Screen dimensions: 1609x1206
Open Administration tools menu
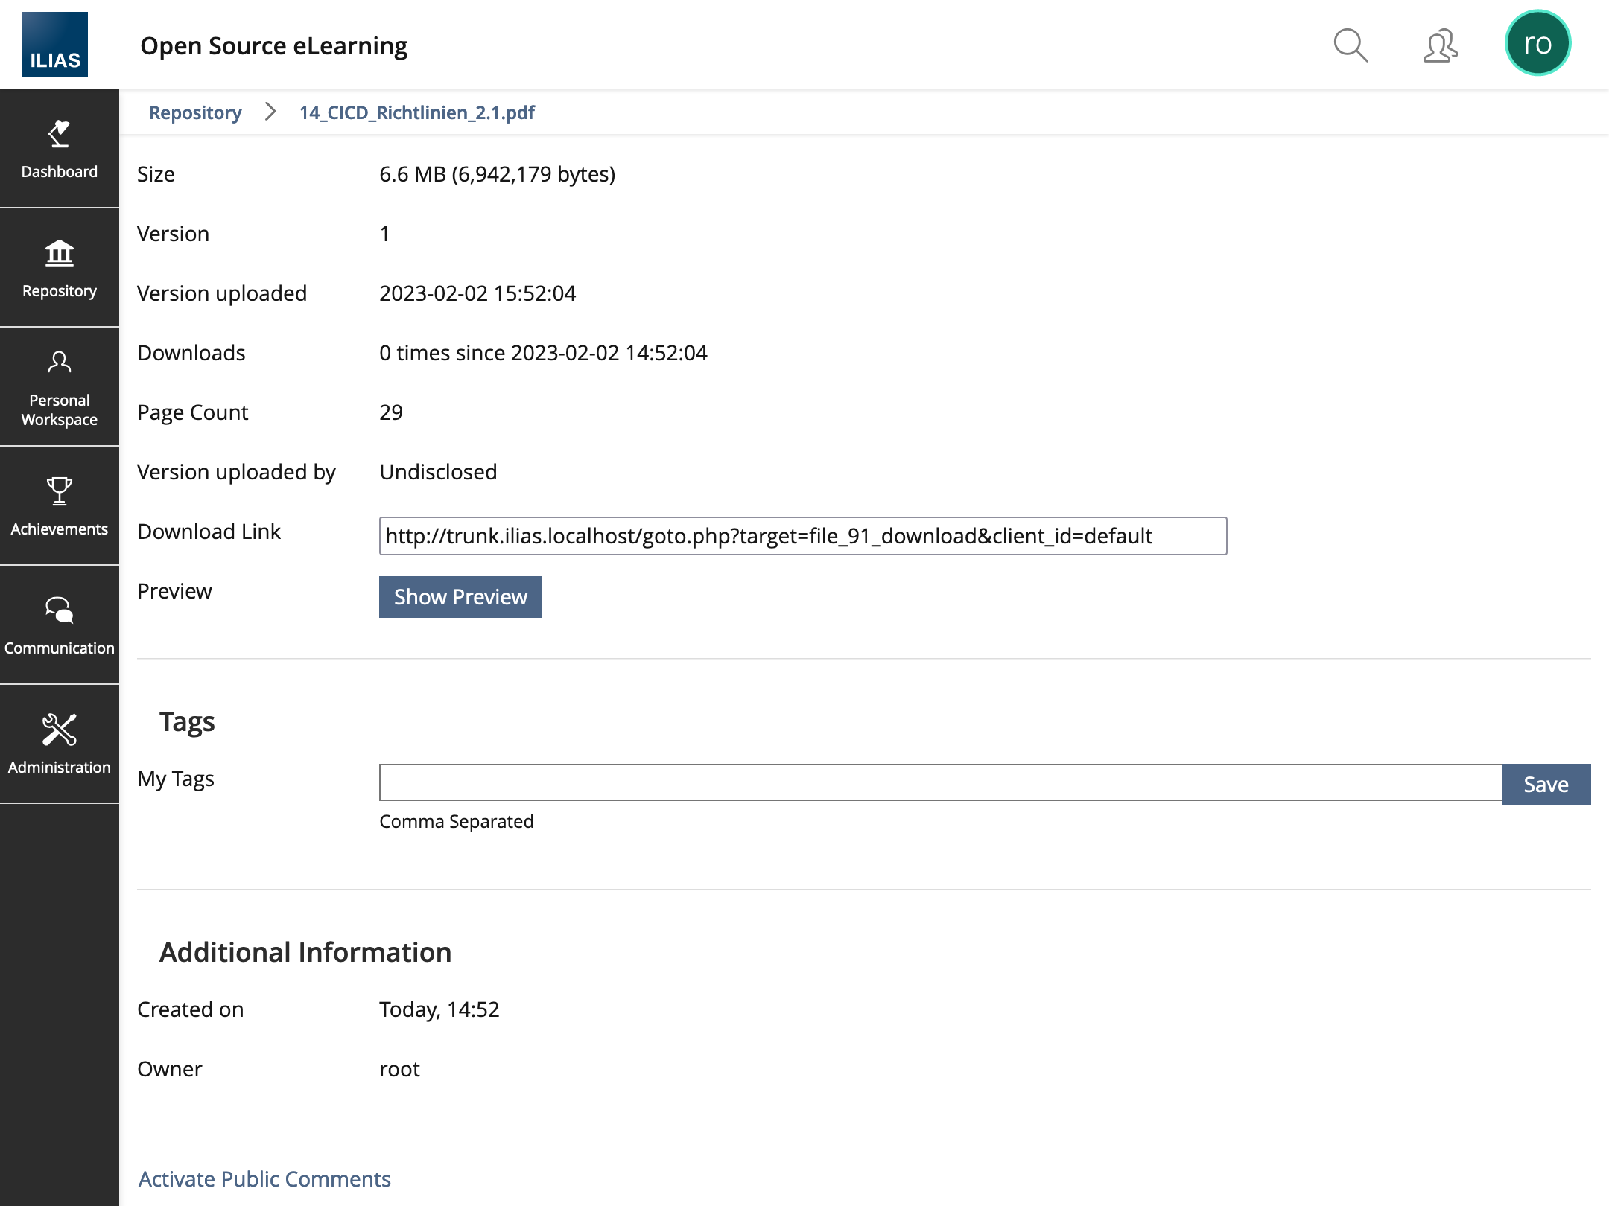click(x=60, y=744)
